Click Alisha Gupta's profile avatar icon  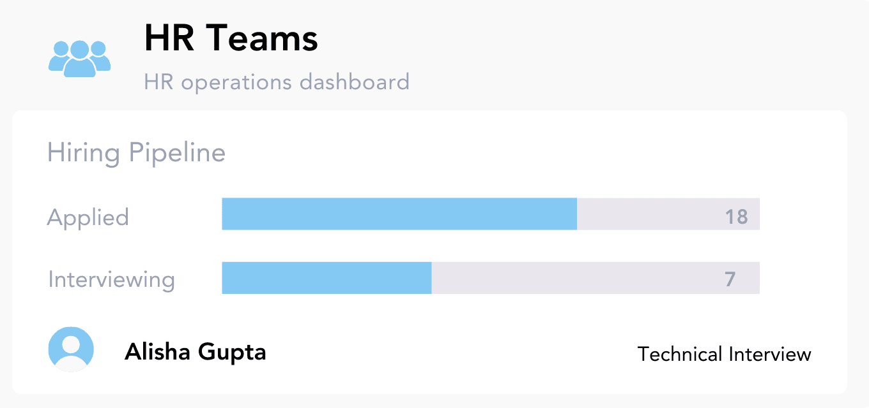(71, 349)
